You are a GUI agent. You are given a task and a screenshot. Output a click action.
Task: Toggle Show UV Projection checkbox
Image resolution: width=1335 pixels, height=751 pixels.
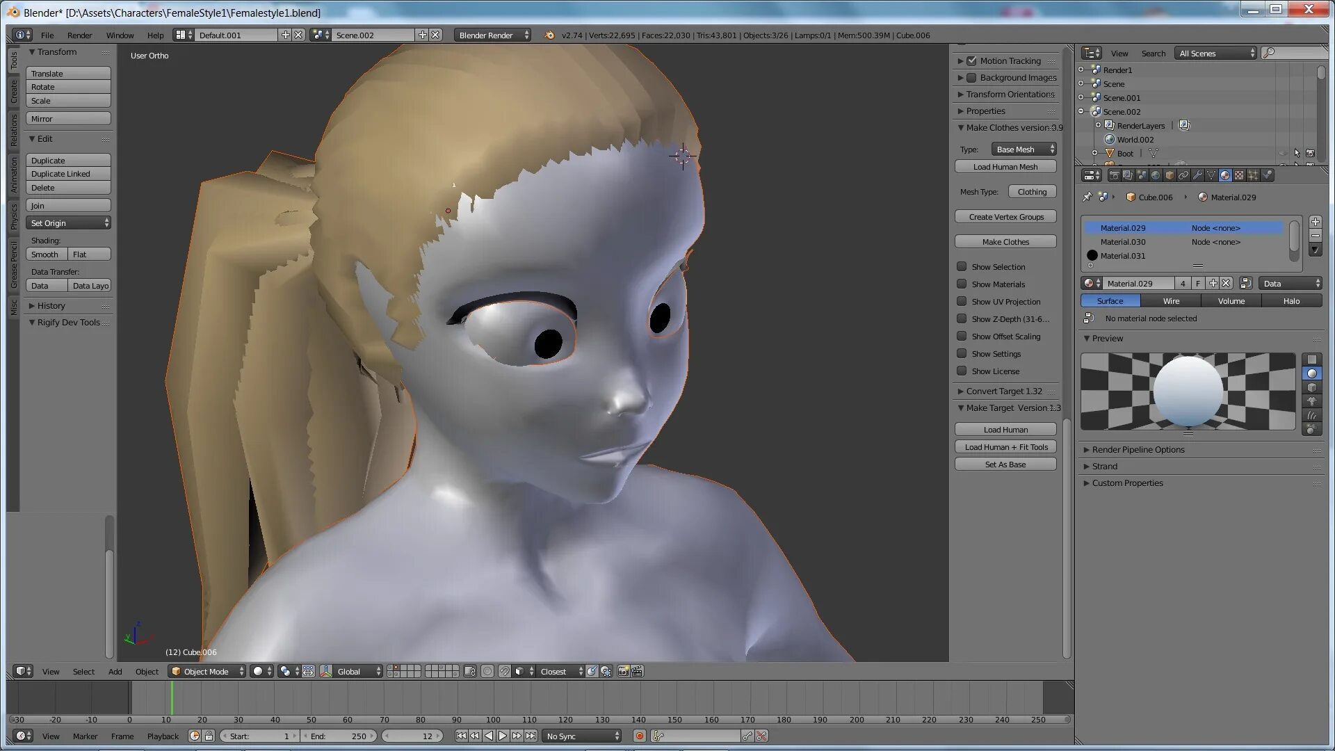coord(961,301)
